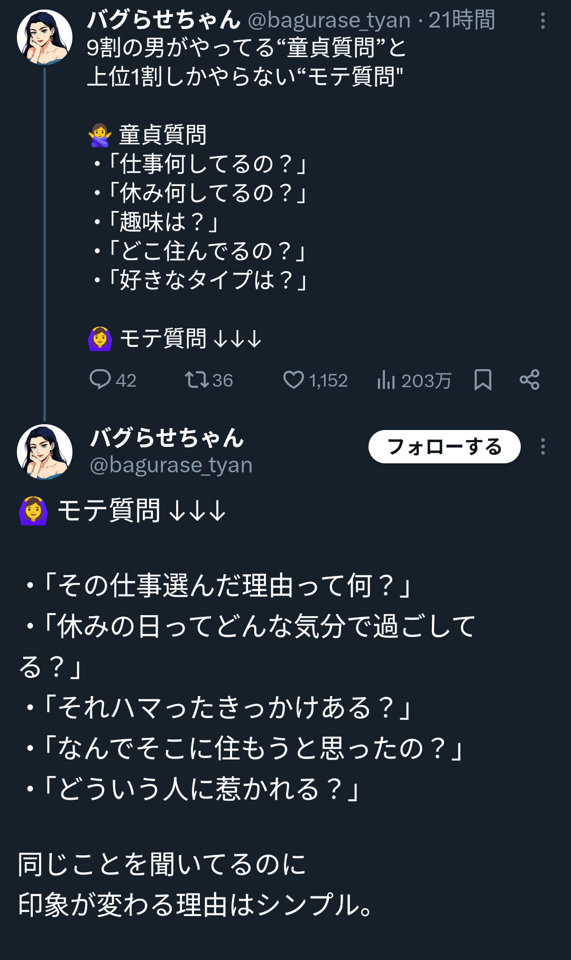Open バグらせちゃん name in top tweet
Image resolution: width=571 pixels, height=960 pixels.
pos(164,20)
